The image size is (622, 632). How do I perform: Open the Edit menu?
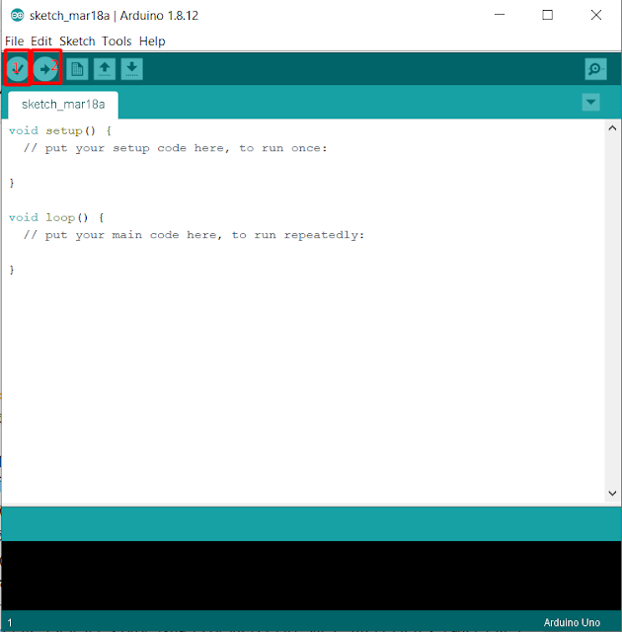41,41
